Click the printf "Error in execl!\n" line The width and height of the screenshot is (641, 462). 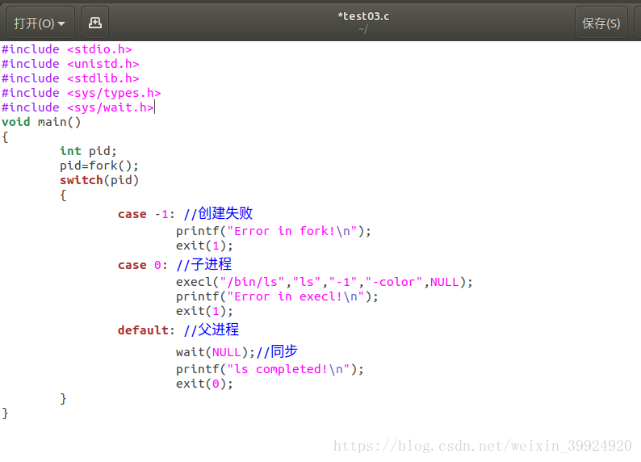[277, 296]
